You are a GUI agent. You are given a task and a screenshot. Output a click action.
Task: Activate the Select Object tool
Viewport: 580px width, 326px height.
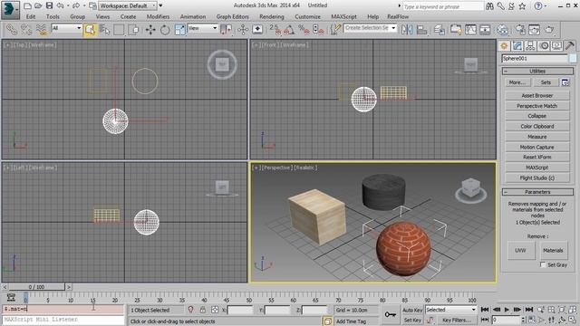pyautogui.click(x=90, y=30)
